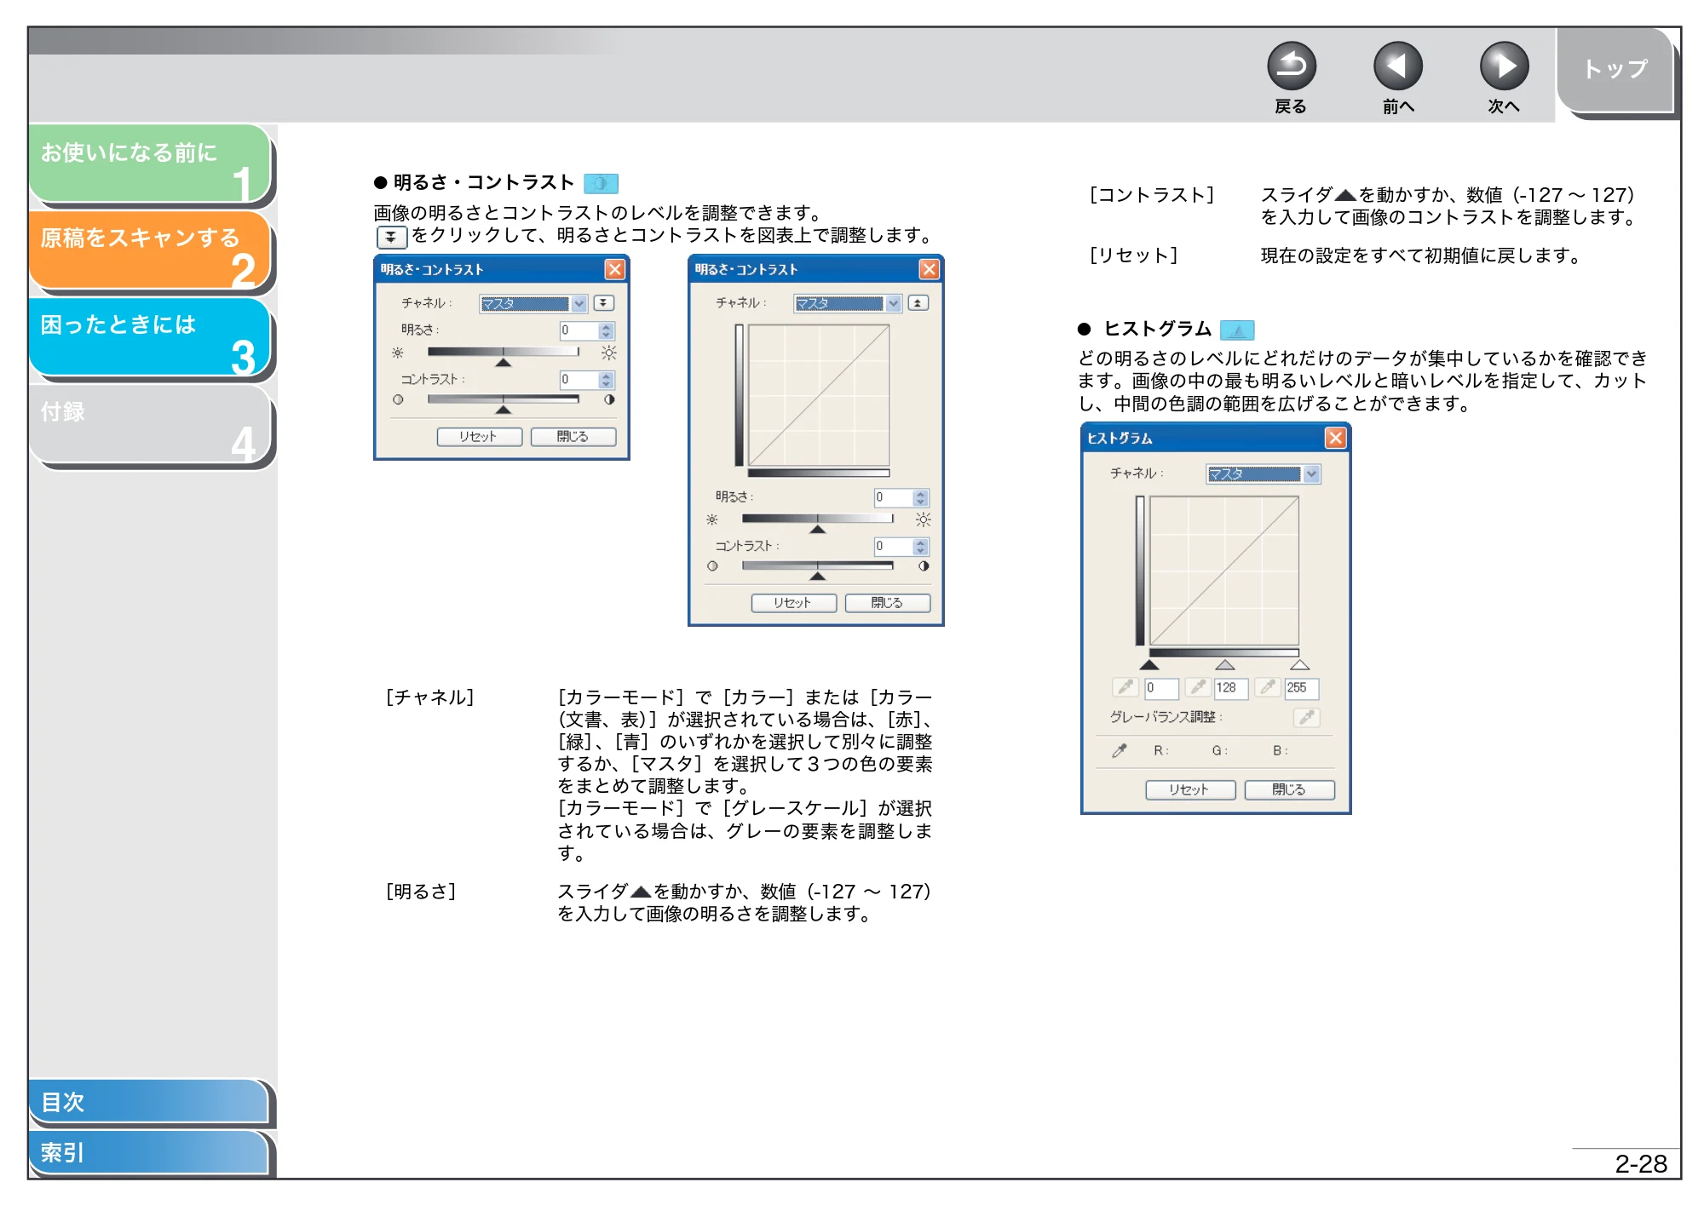1704x1205 pixels.
Task: Click コントラスト slider handle in tall dialog
Action: point(818,577)
